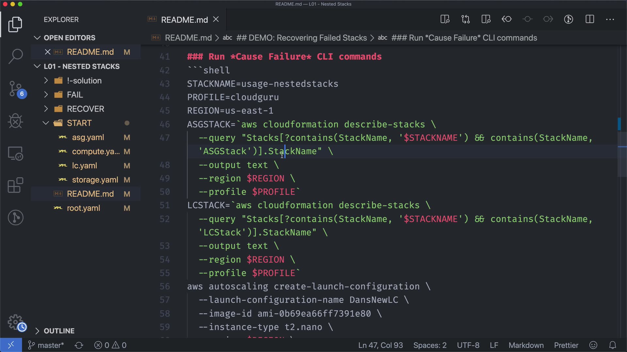Click the master branch in status bar

[46, 345]
